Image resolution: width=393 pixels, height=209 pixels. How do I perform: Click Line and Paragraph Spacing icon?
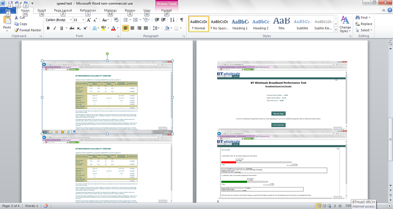click(x=155, y=28)
